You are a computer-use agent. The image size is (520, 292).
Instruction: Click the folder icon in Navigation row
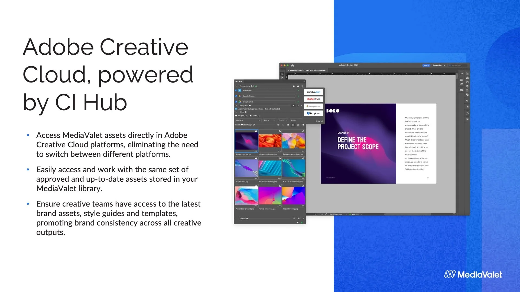pos(298,106)
